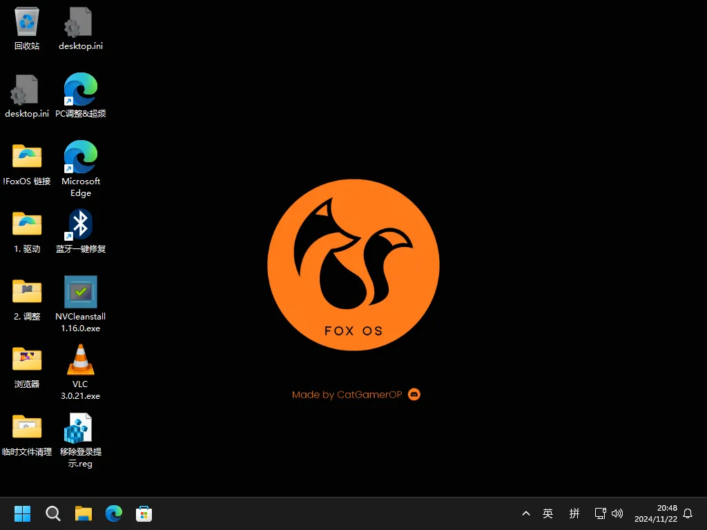The height and width of the screenshot is (530, 707).
Task: Open the Recycle Bin
Action: point(26,21)
